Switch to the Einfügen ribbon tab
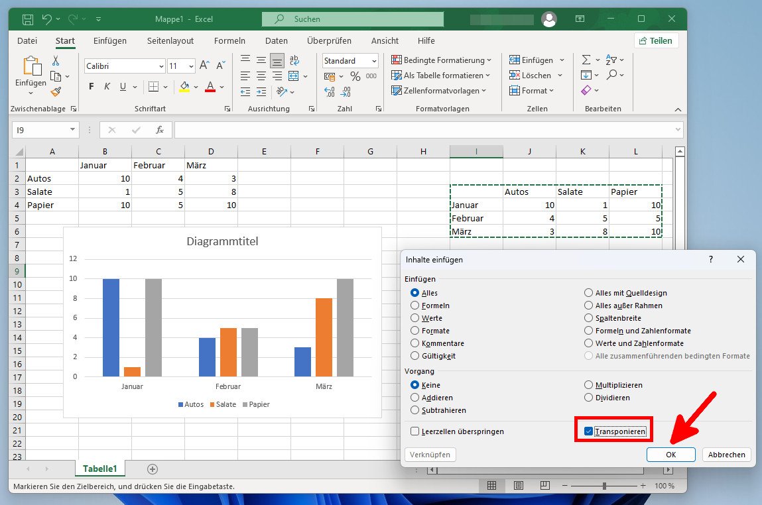 pos(109,40)
